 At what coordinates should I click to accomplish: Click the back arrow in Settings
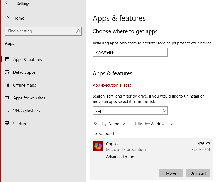pyautogui.click(x=7, y=3)
